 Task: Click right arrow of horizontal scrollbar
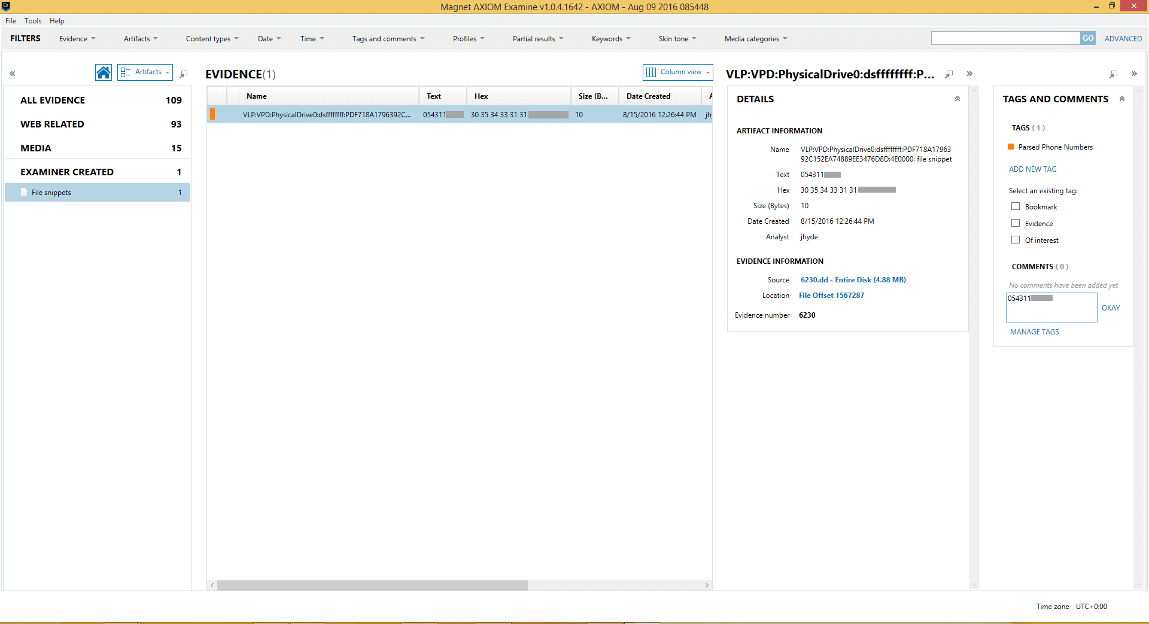(x=707, y=586)
